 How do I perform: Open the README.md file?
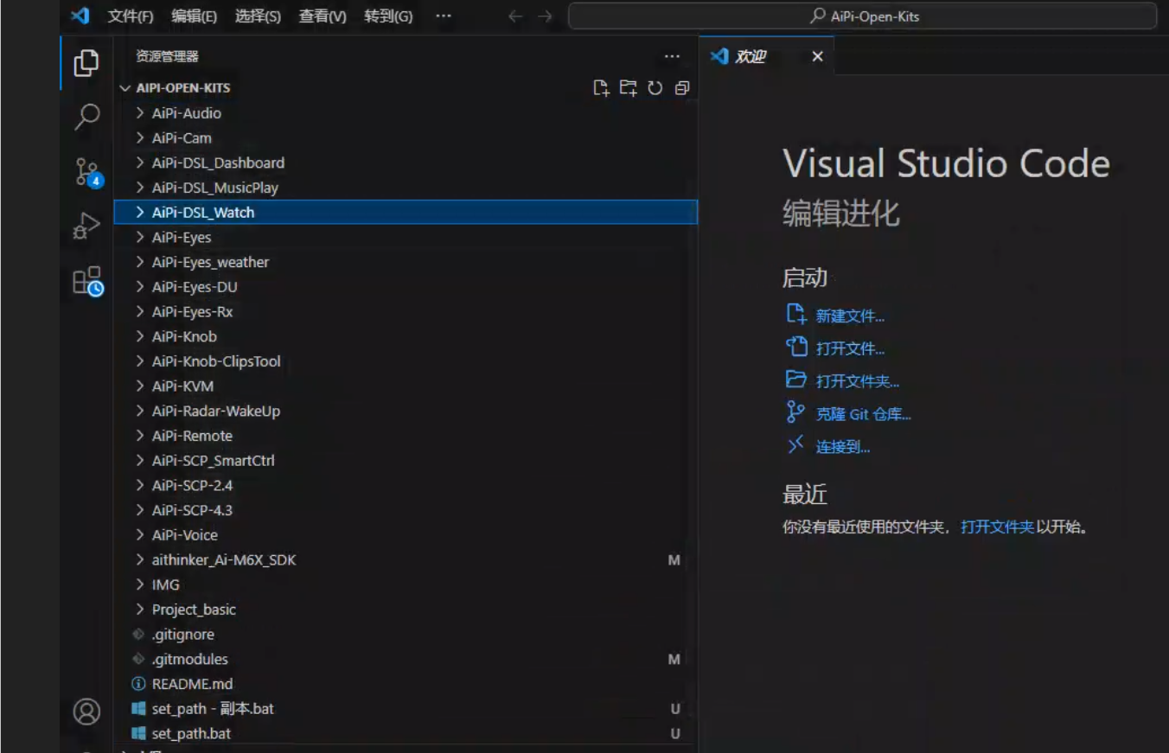coord(406,685)
